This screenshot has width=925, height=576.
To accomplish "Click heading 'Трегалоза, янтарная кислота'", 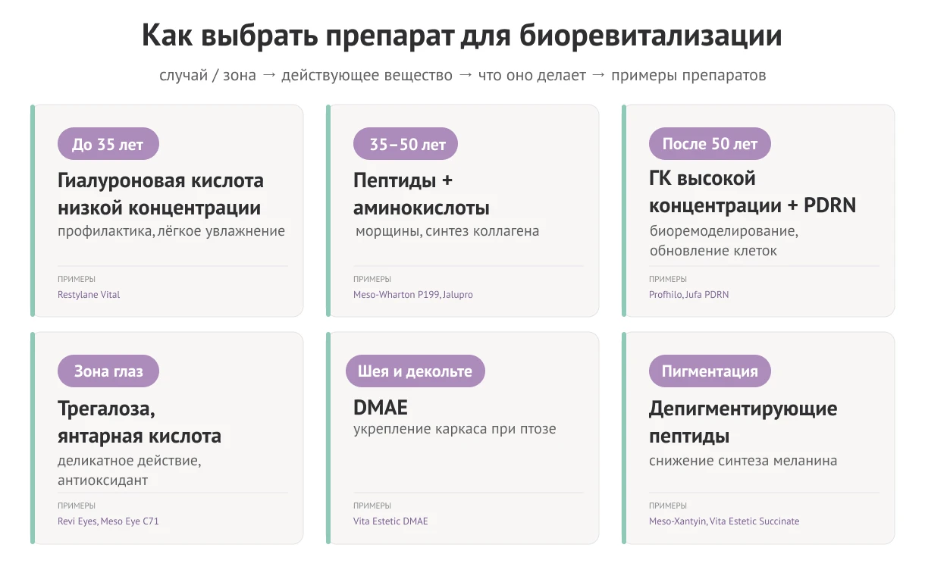I will pos(140,422).
